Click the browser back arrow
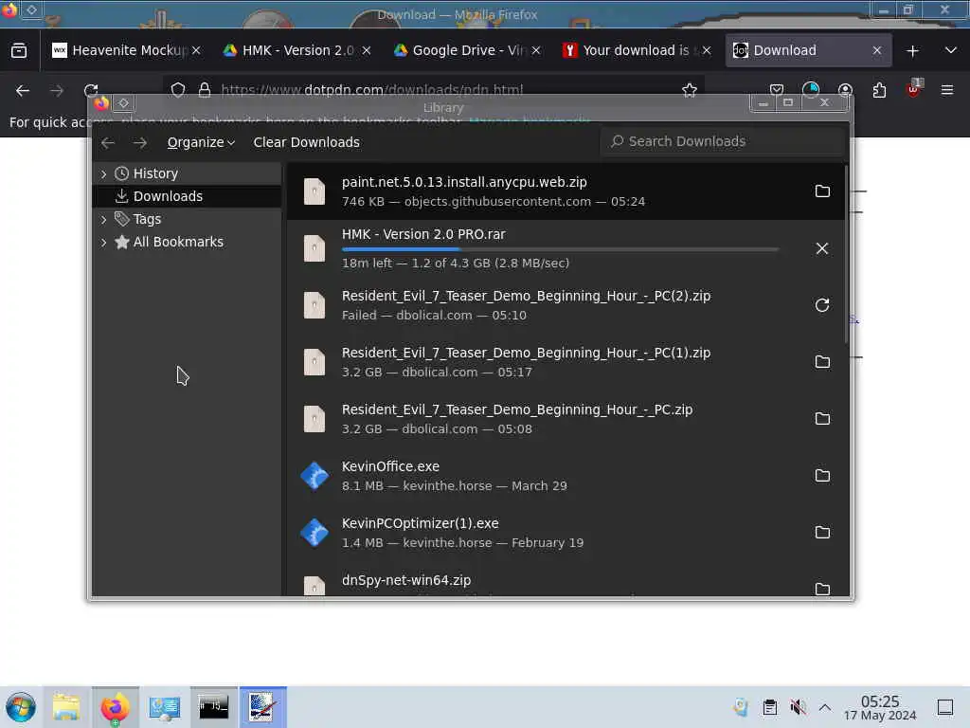 point(23,91)
